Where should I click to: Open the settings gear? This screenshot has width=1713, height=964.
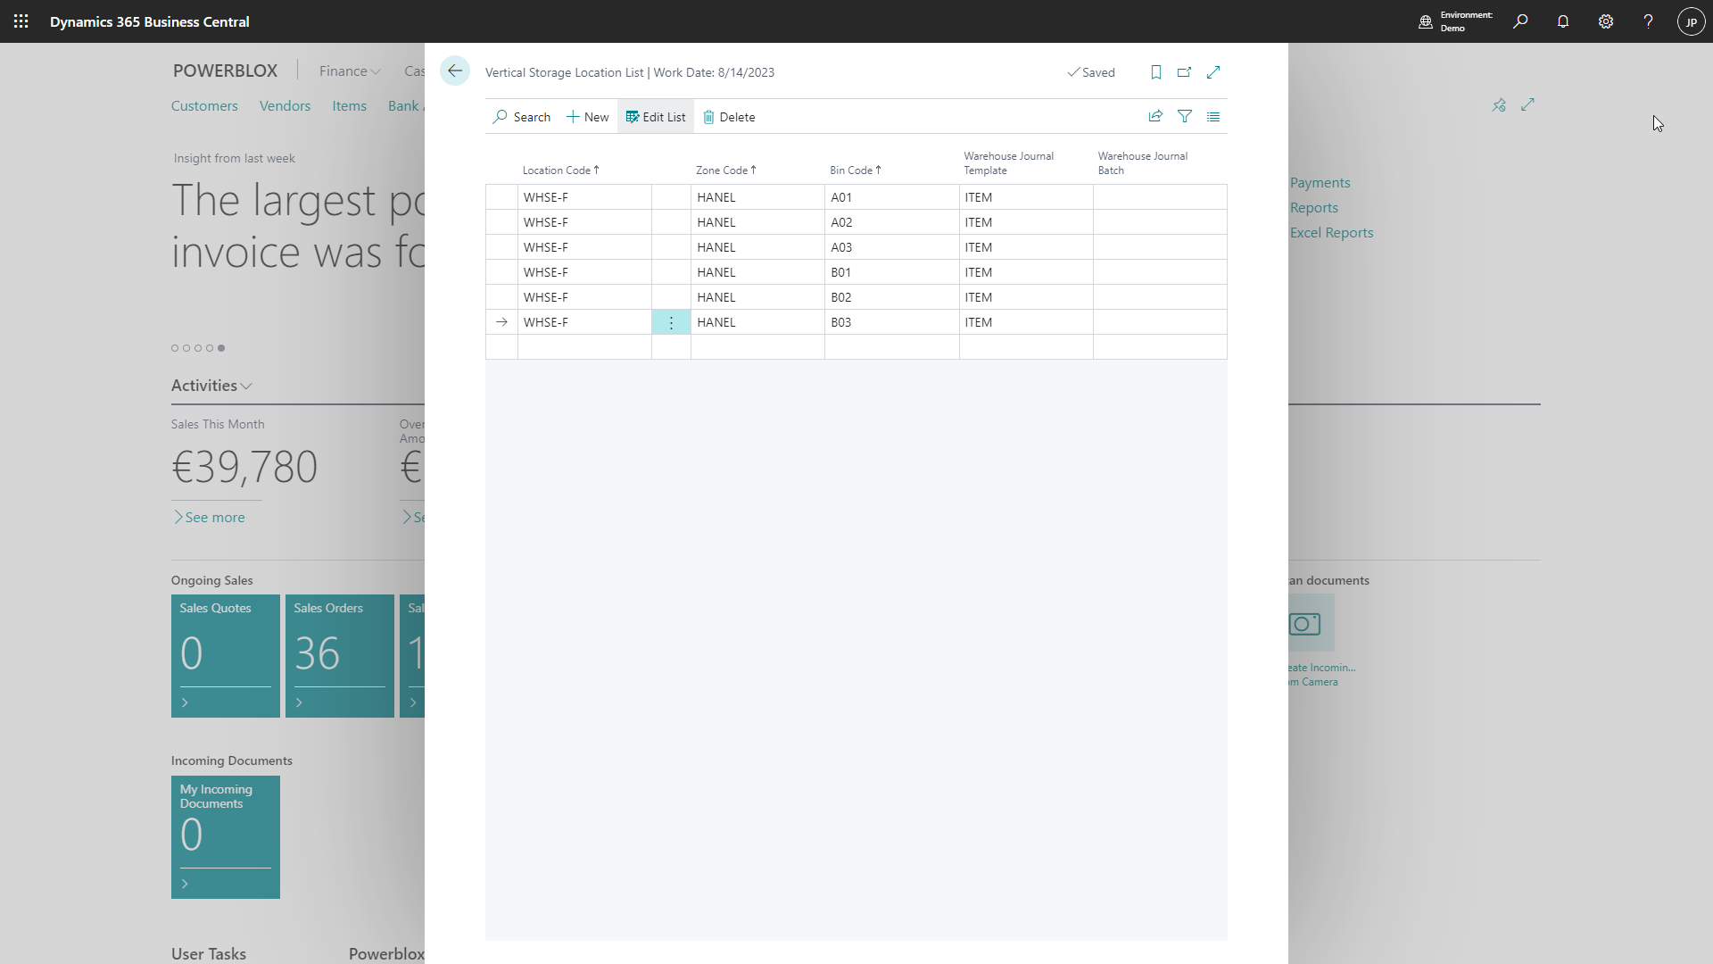(1606, 21)
